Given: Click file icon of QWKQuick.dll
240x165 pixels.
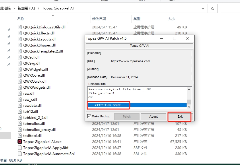Looking at the screenshot, I should coord(20,81).
